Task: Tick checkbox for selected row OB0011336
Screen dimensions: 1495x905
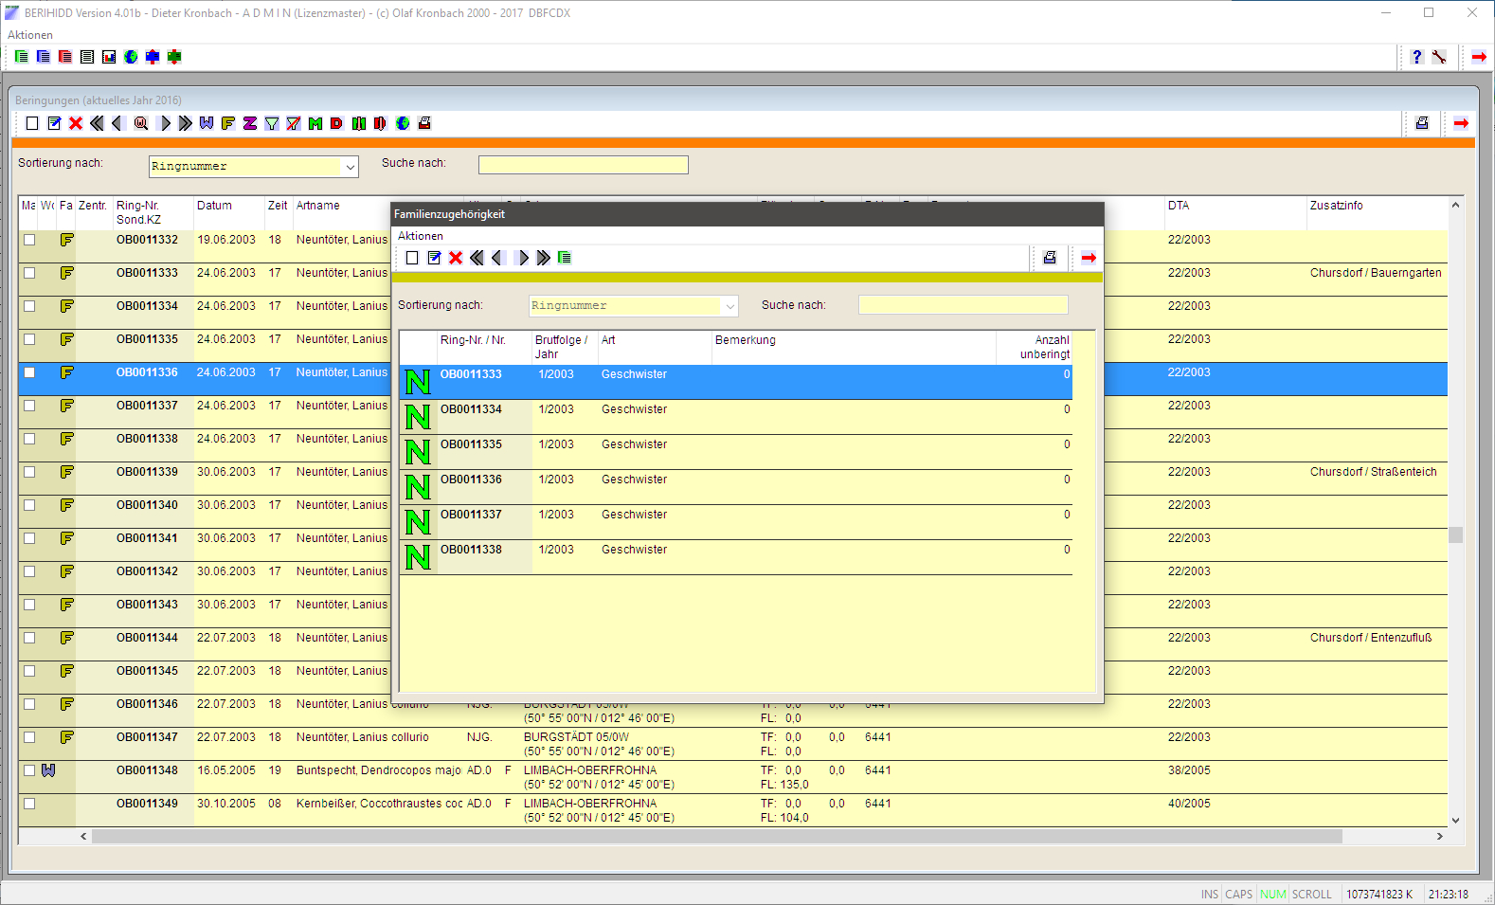Action: click(x=29, y=372)
